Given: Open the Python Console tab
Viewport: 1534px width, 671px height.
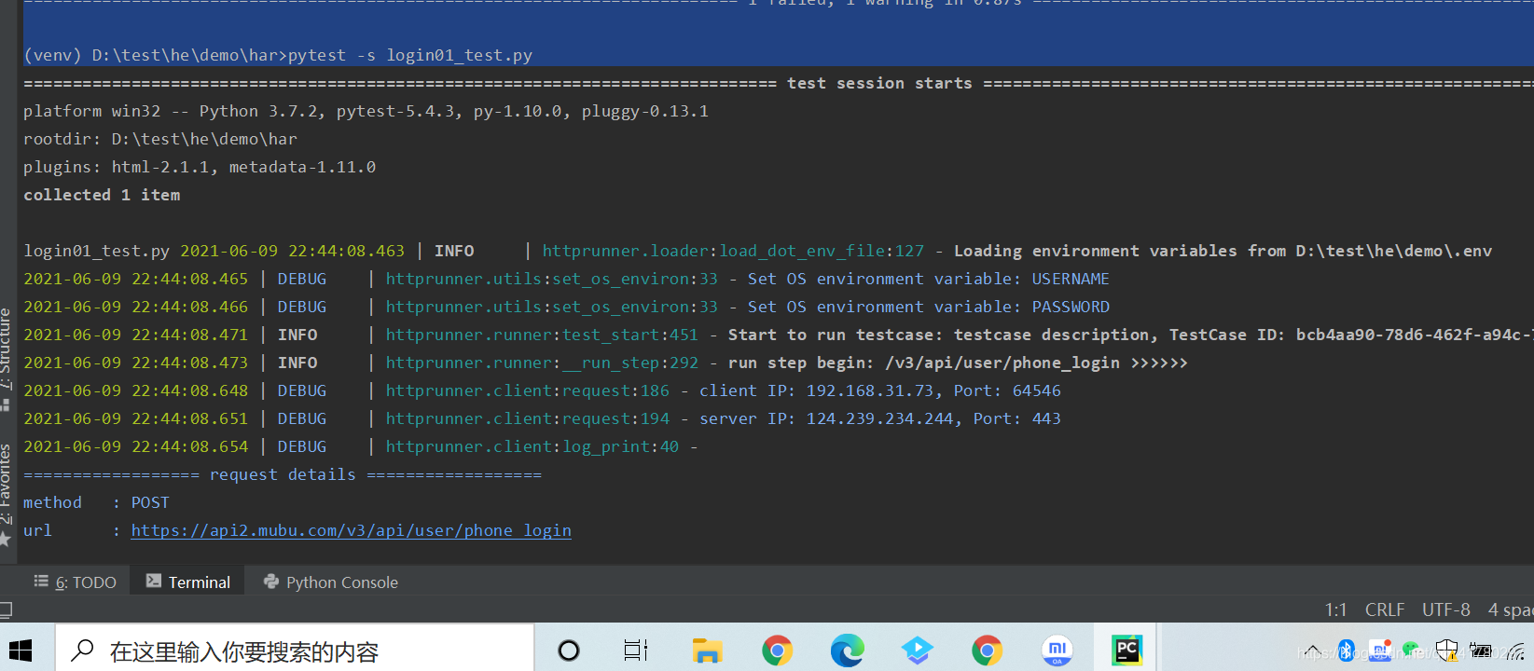Looking at the screenshot, I should (331, 582).
